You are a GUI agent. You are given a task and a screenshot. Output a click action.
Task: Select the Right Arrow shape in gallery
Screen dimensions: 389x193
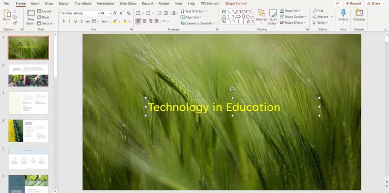(239, 16)
